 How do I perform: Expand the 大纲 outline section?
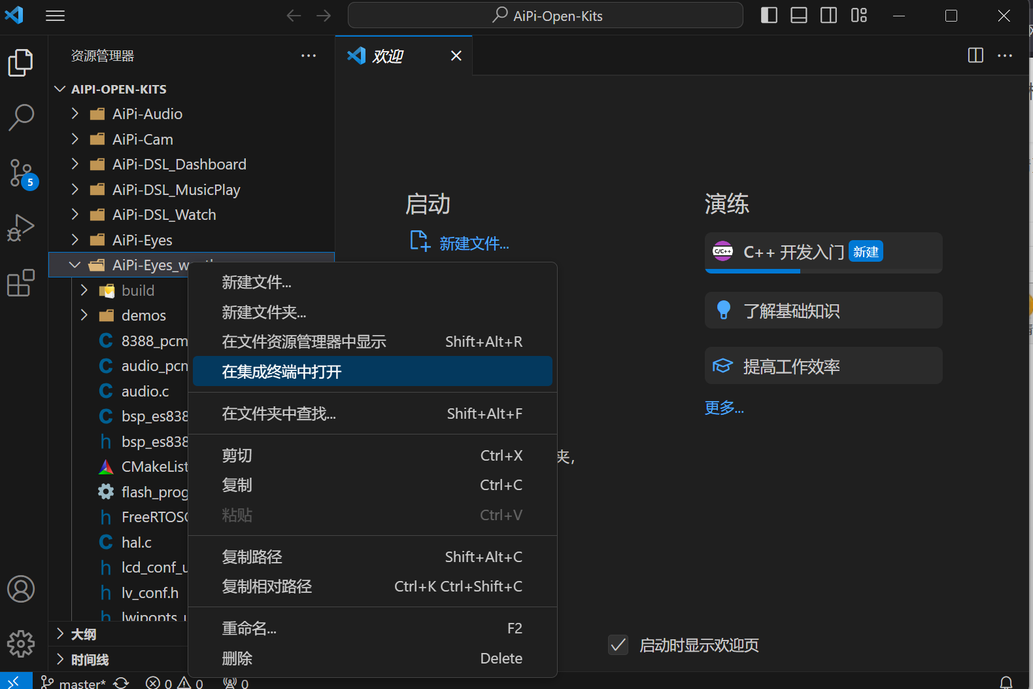click(x=119, y=634)
